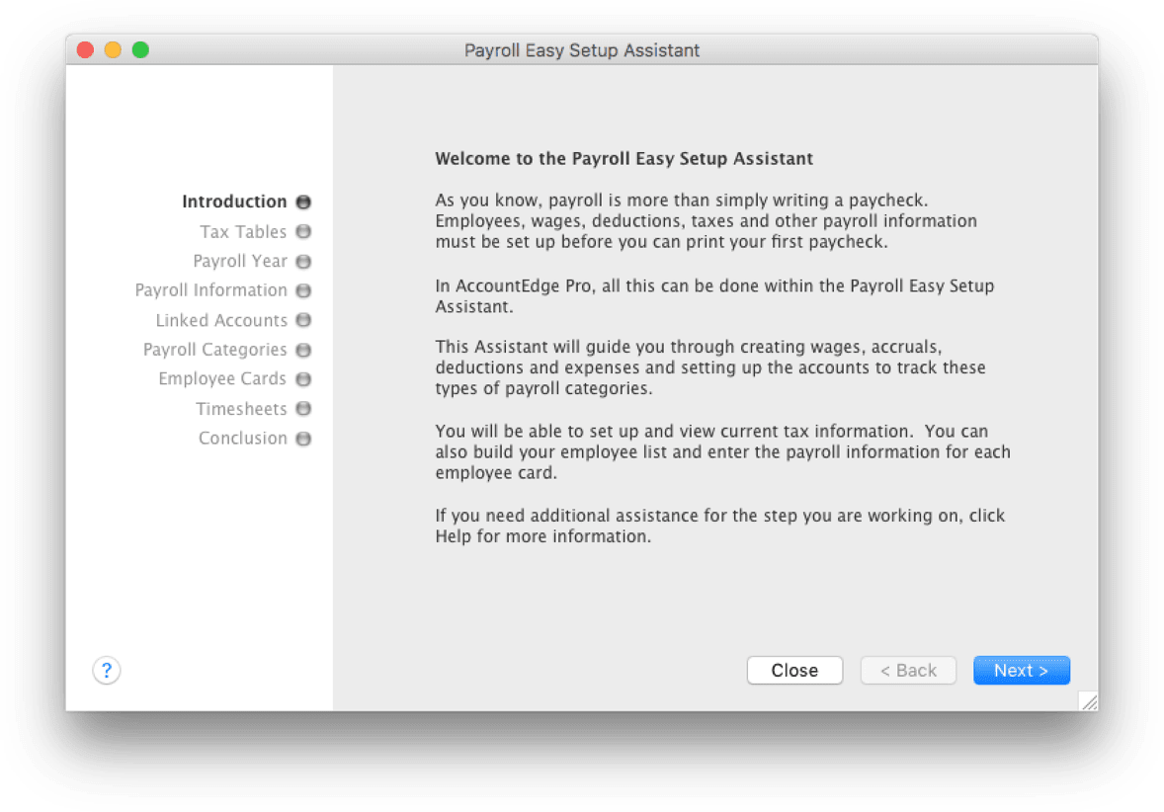Screen dimensions: 1164x812
Task: Click the bullet icon next to Tax Tables
Action: coord(303,231)
